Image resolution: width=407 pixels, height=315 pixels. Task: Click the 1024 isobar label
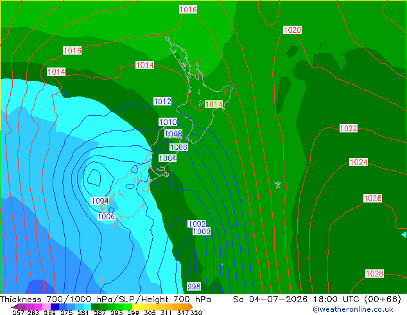pyautogui.click(x=358, y=163)
